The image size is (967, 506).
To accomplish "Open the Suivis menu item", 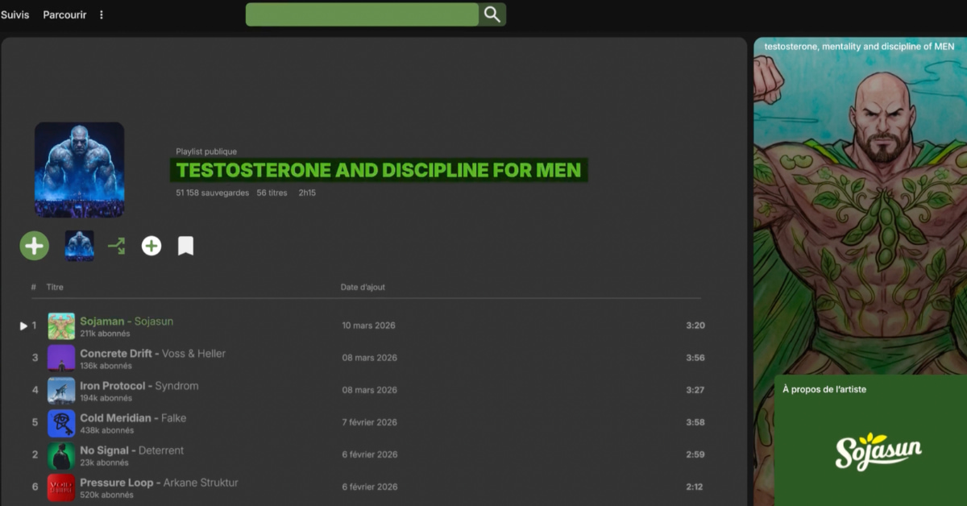I will click(x=15, y=15).
